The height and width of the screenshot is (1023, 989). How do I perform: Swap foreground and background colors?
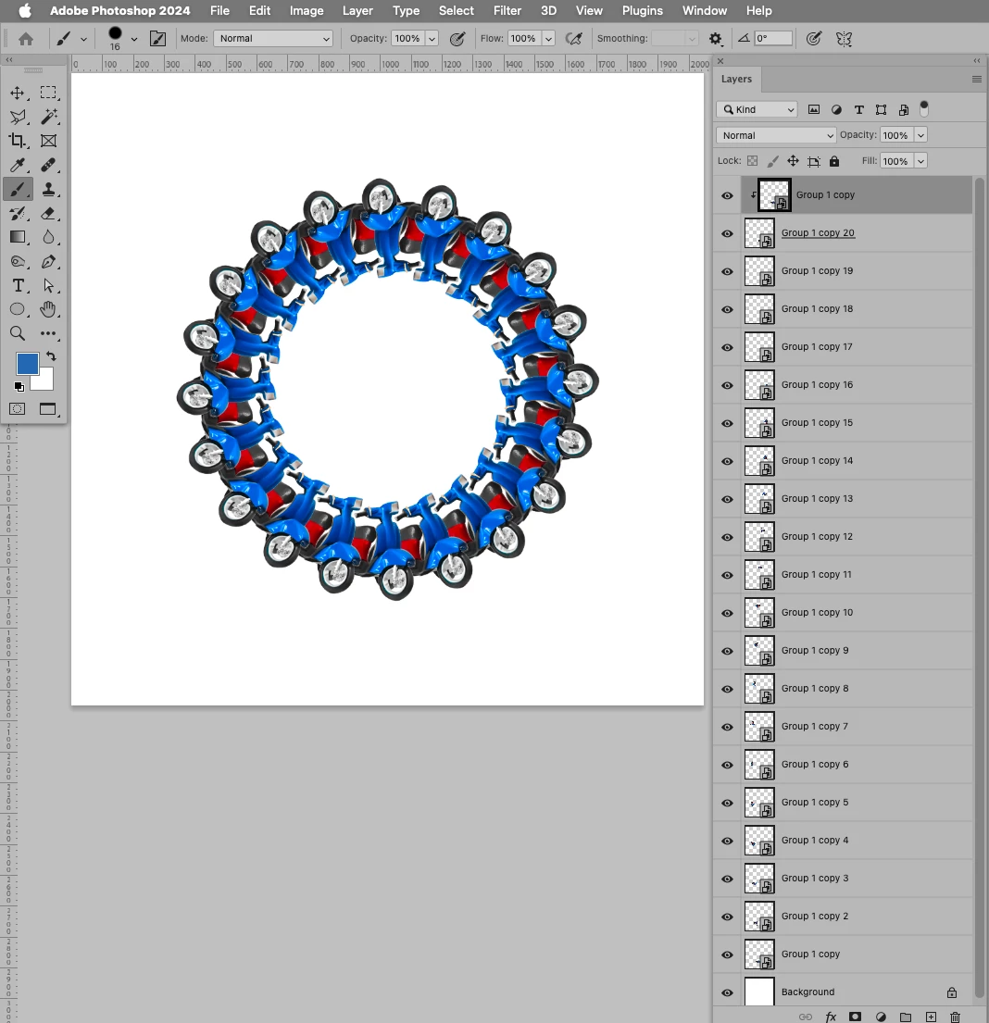[x=51, y=356]
